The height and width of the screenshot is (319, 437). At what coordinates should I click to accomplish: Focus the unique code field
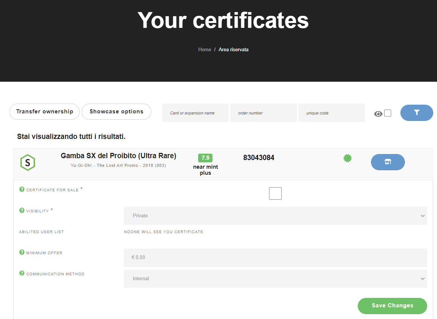[x=332, y=113]
